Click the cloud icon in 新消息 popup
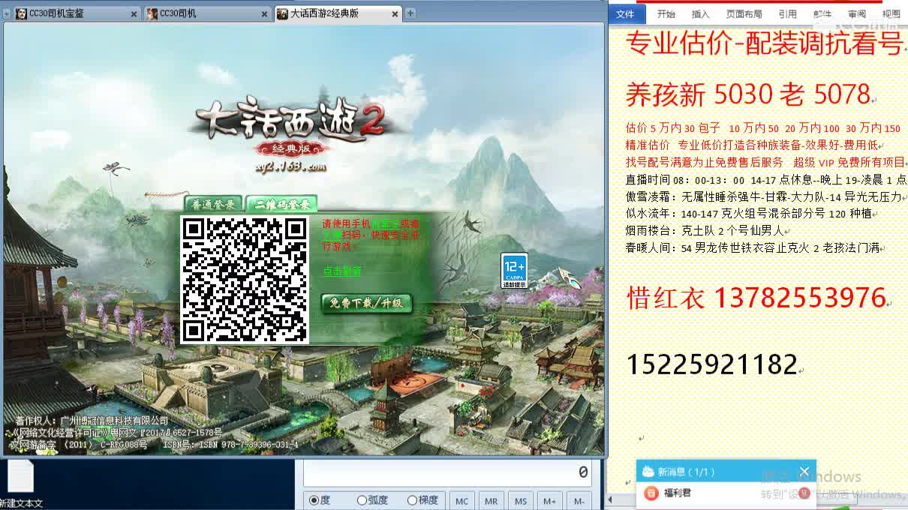Screen dimensions: 908x510 tap(648, 472)
